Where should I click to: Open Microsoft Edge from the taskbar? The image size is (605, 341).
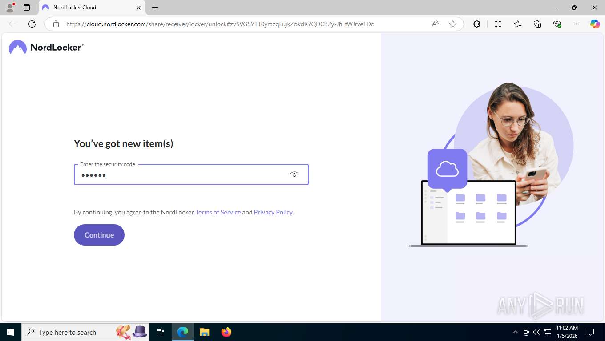click(x=183, y=332)
